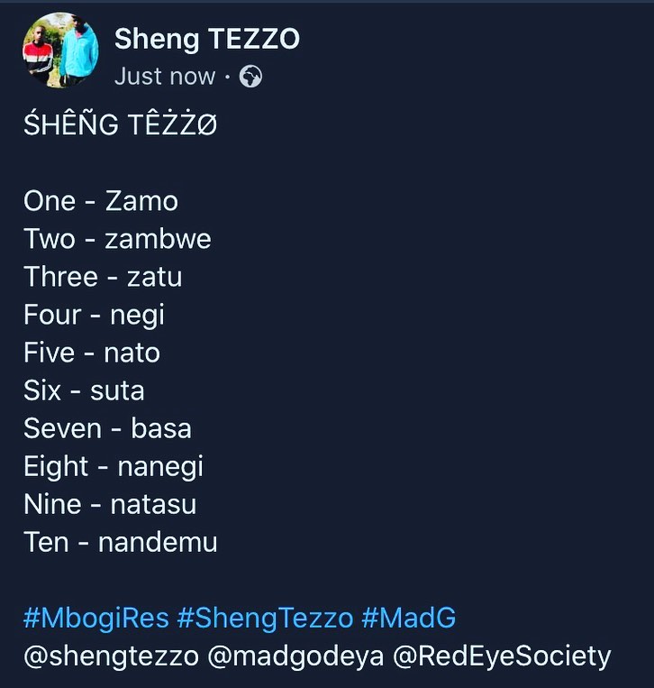Image resolution: width=654 pixels, height=688 pixels.
Task: Click the stylized ŚHÊÑG TÊŻŻØ heading text
Action: pyautogui.click(x=120, y=125)
